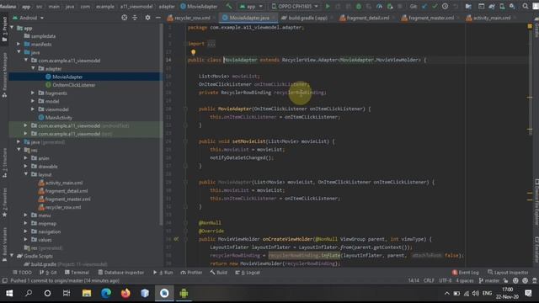Image resolution: width=539 pixels, height=303 pixels.
Task: Expand the drawable folder
Action: click(26, 167)
